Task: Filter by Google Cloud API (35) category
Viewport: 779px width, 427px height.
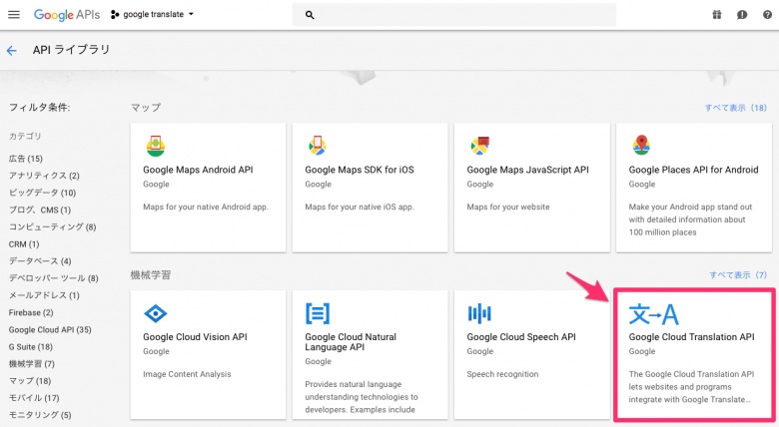Action: [x=50, y=329]
